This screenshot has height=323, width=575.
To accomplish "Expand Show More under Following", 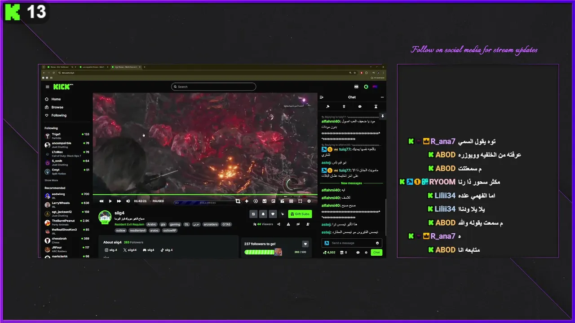I will [51, 180].
